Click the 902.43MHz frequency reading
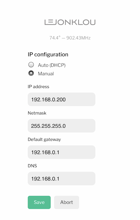This screenshot has height=220, width=140. click(78, 38)
